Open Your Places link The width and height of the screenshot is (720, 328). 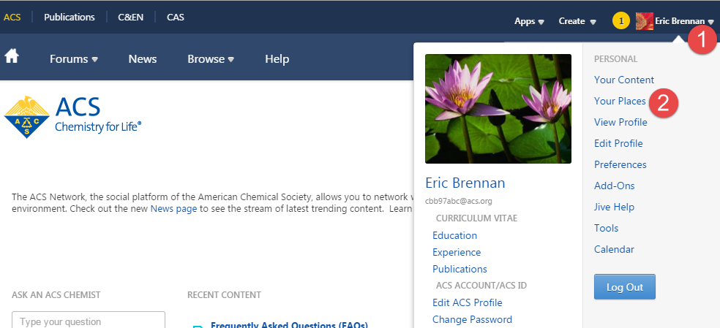tap(620, 101)
